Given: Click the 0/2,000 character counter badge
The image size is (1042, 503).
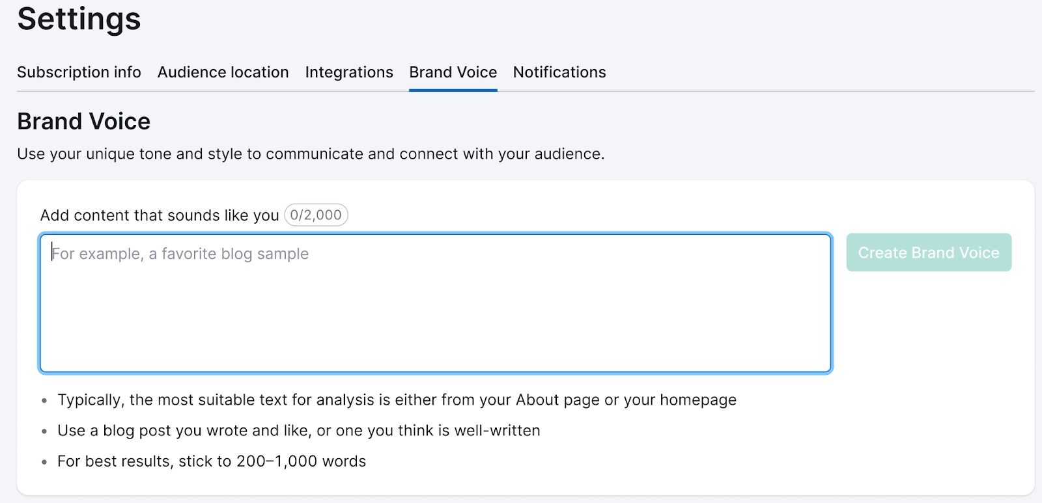Looking at the screenshot, I should [316, 215].
